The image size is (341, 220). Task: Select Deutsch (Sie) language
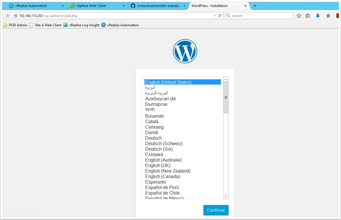pyautogui.click(x=183, y=149)
